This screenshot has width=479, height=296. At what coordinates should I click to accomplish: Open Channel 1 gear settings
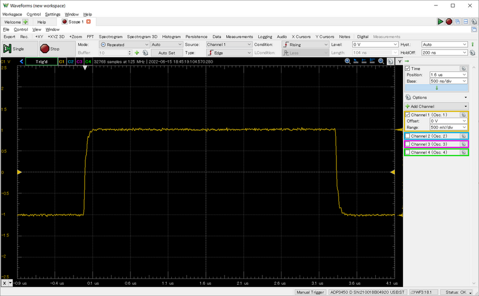[463, 114]
